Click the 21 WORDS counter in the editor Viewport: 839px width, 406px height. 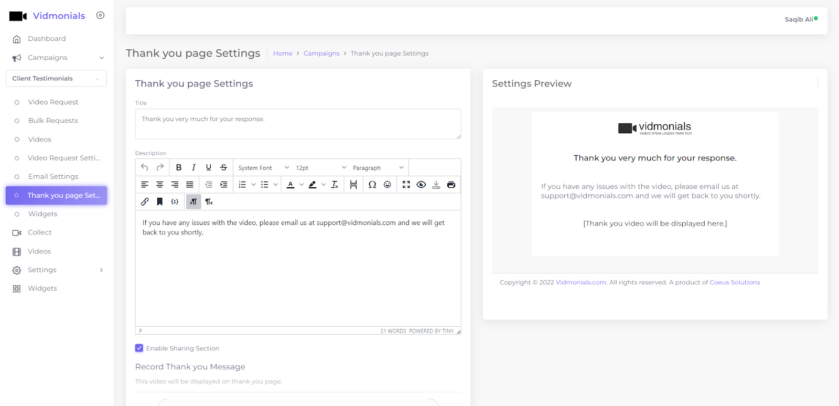[x=393, y=331]
